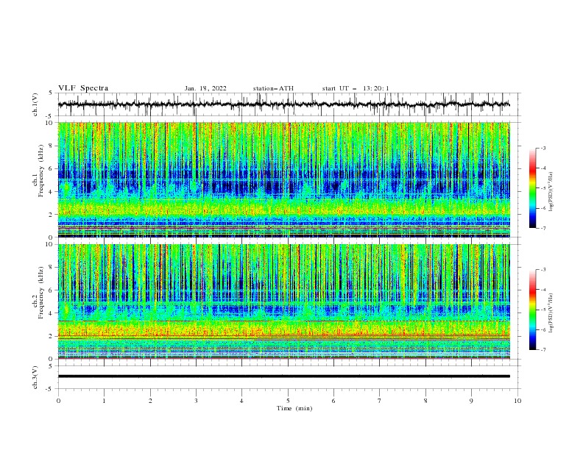This screenshot has height=450, width=583.
Task: Click the 'station=ATH' label
Action: (x=273, y=88)
